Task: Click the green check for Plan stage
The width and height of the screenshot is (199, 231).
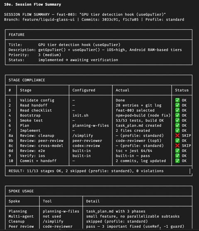Action: pyautogui.click(x=177, y=126)
